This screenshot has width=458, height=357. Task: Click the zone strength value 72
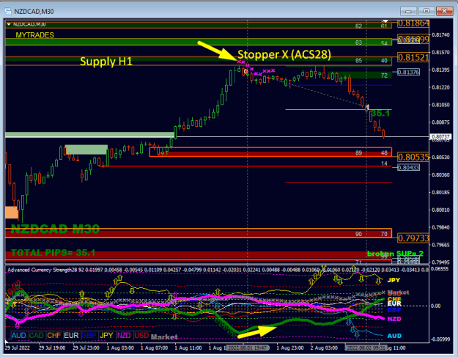pos(384,76)
